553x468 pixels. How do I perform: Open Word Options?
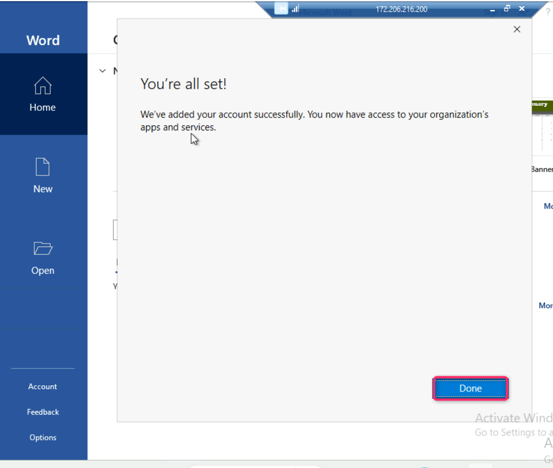(x=43, y=437)
